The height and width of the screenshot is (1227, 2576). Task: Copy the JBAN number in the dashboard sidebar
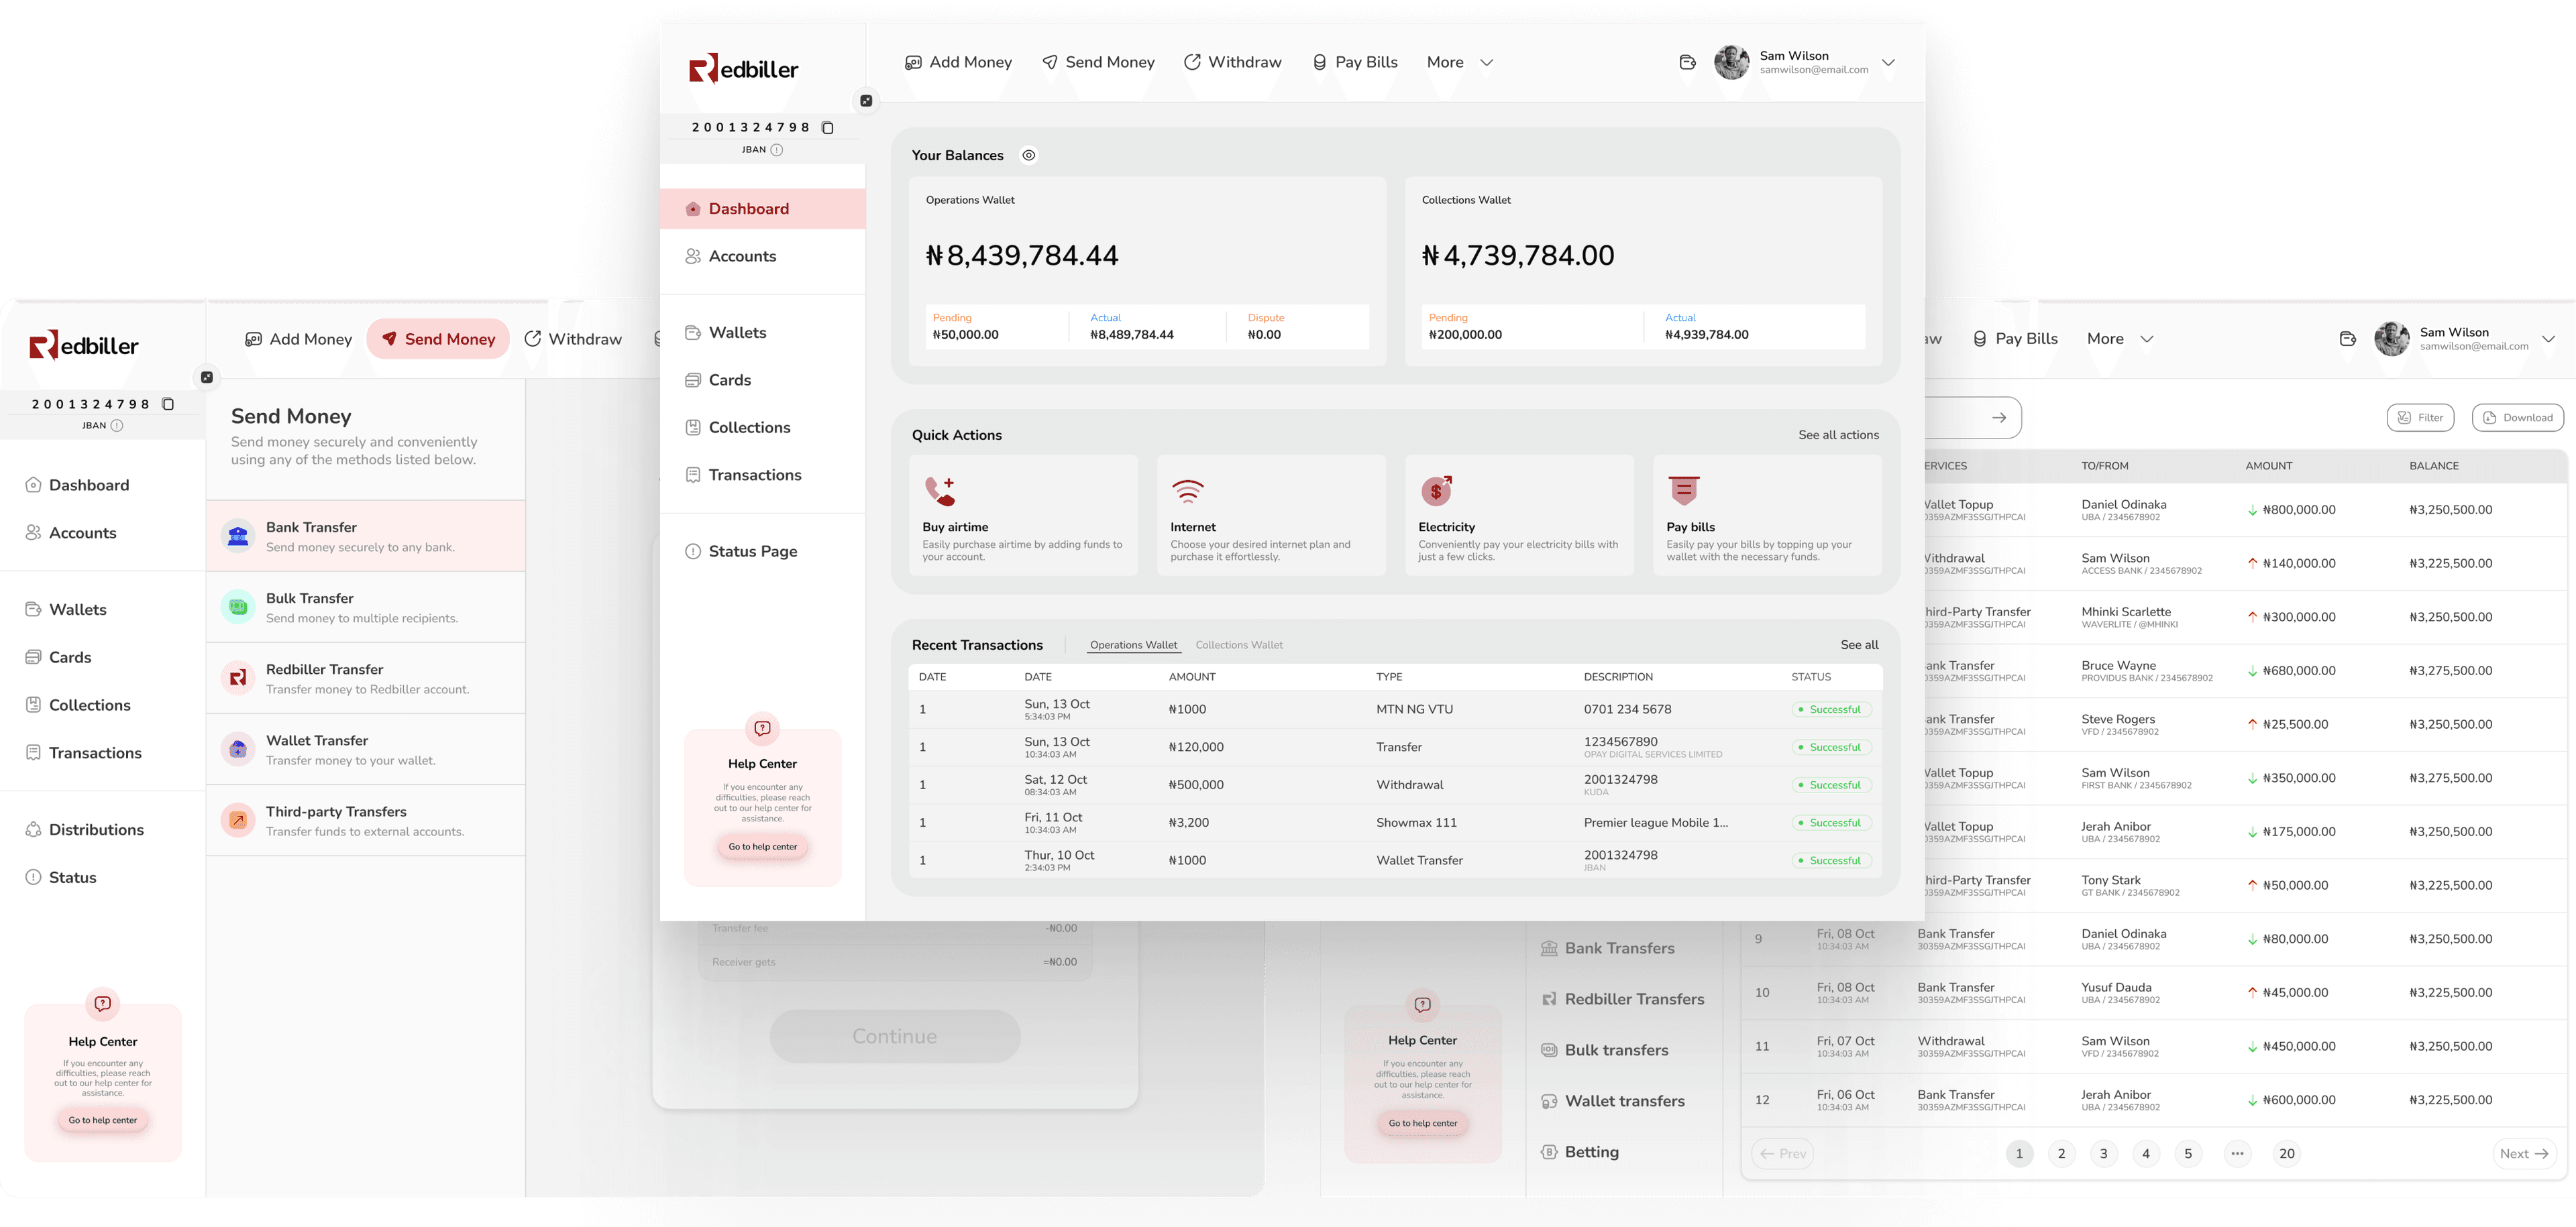point(827,128)
